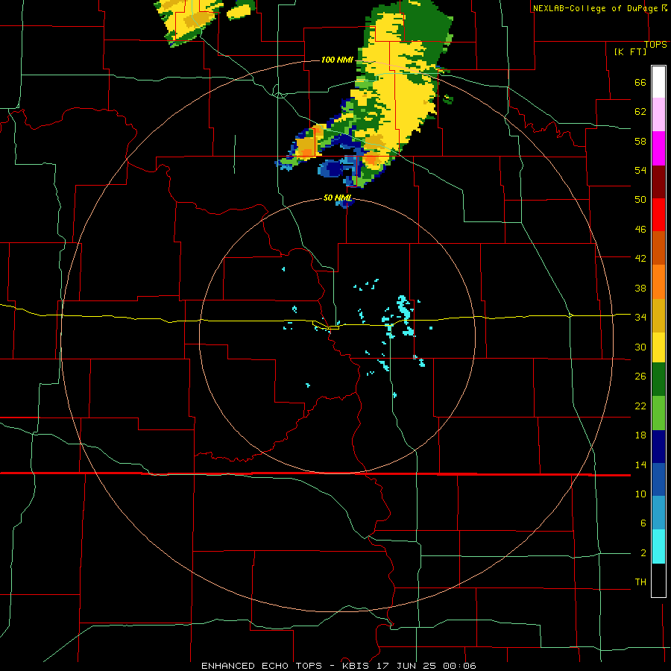Click the '50 NMI' range ring label
Image resolution: width=671 pixels, height=671 pixels.
point(337,198)
